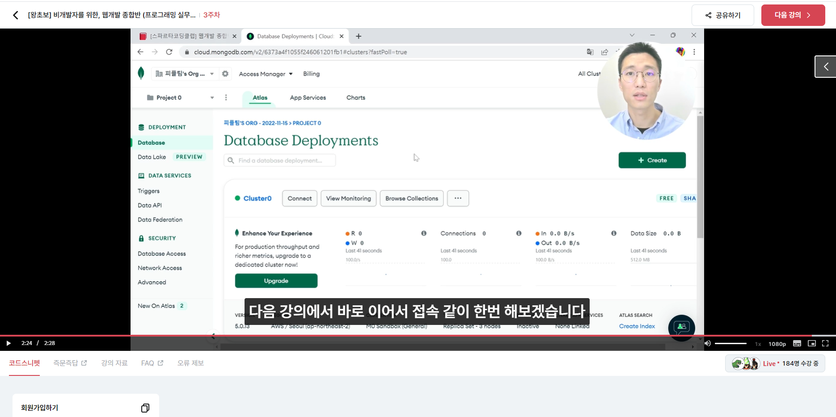Open a new browser tab plus

359,36
